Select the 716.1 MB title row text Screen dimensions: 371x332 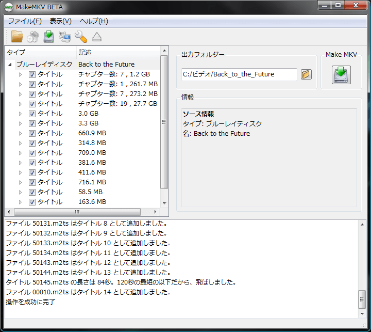click(92, 182)
